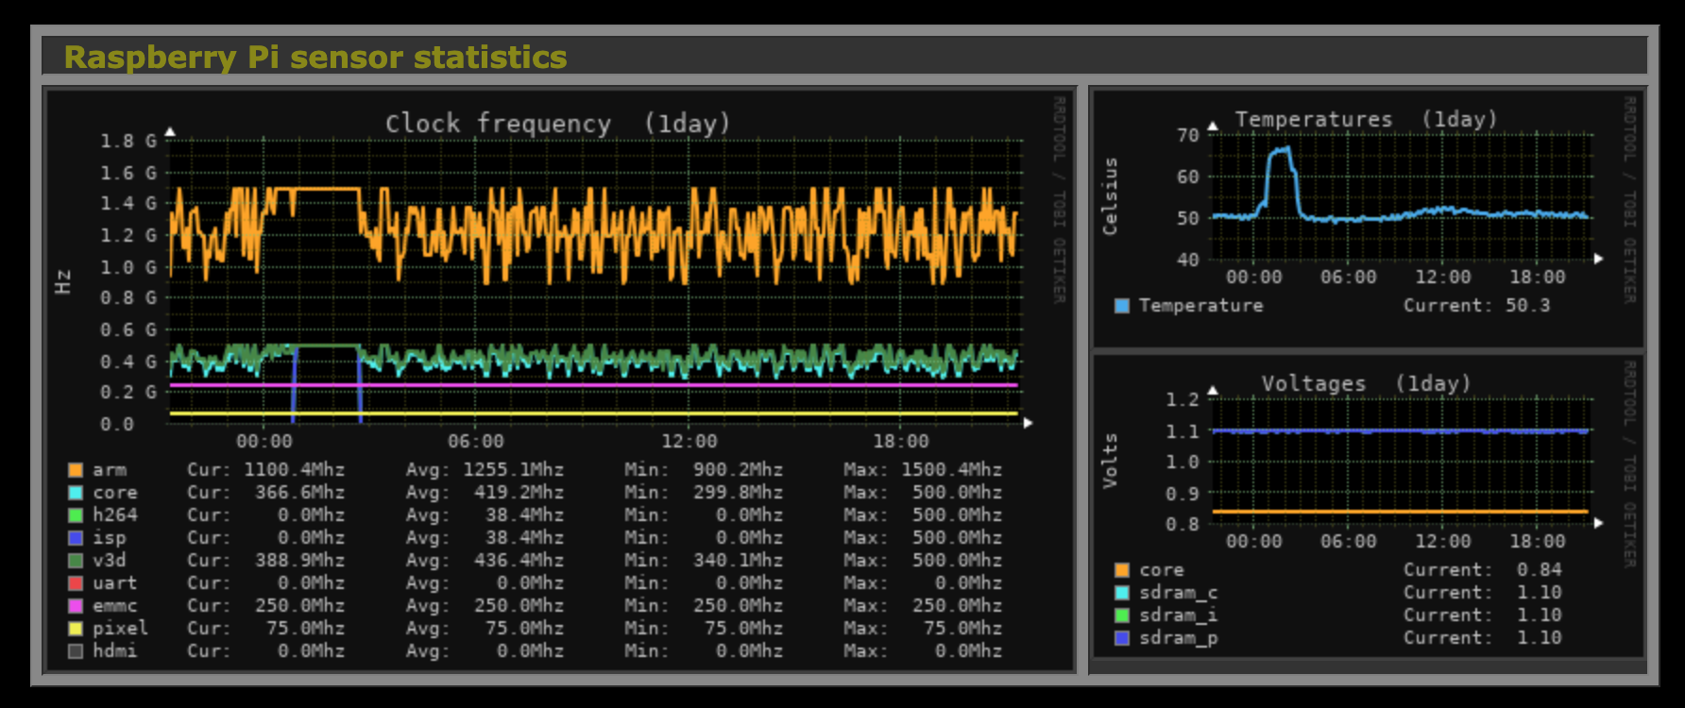Click the orange core swatch in Voltages legend
The image size is (1685, 708).
(x=1122, y=570)
